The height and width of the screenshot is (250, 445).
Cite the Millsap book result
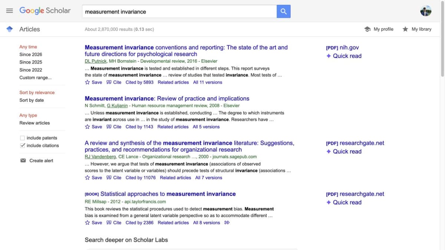(x=114, y=223)
